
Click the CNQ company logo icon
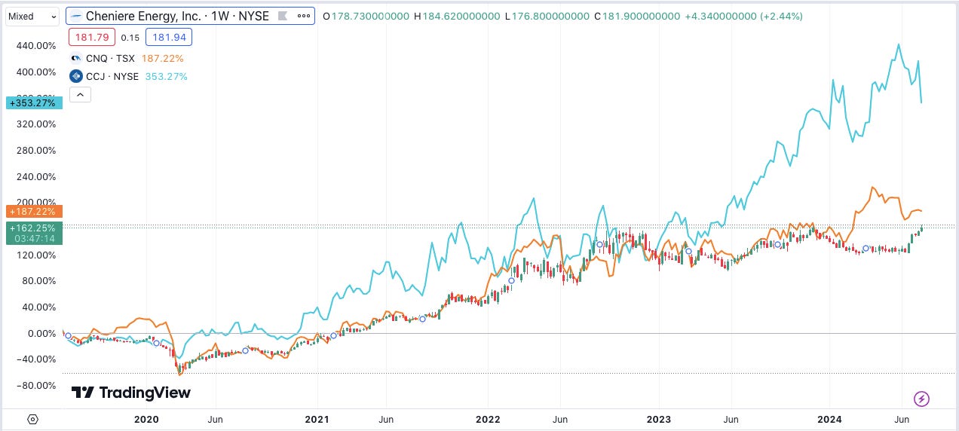pos(75,58)
